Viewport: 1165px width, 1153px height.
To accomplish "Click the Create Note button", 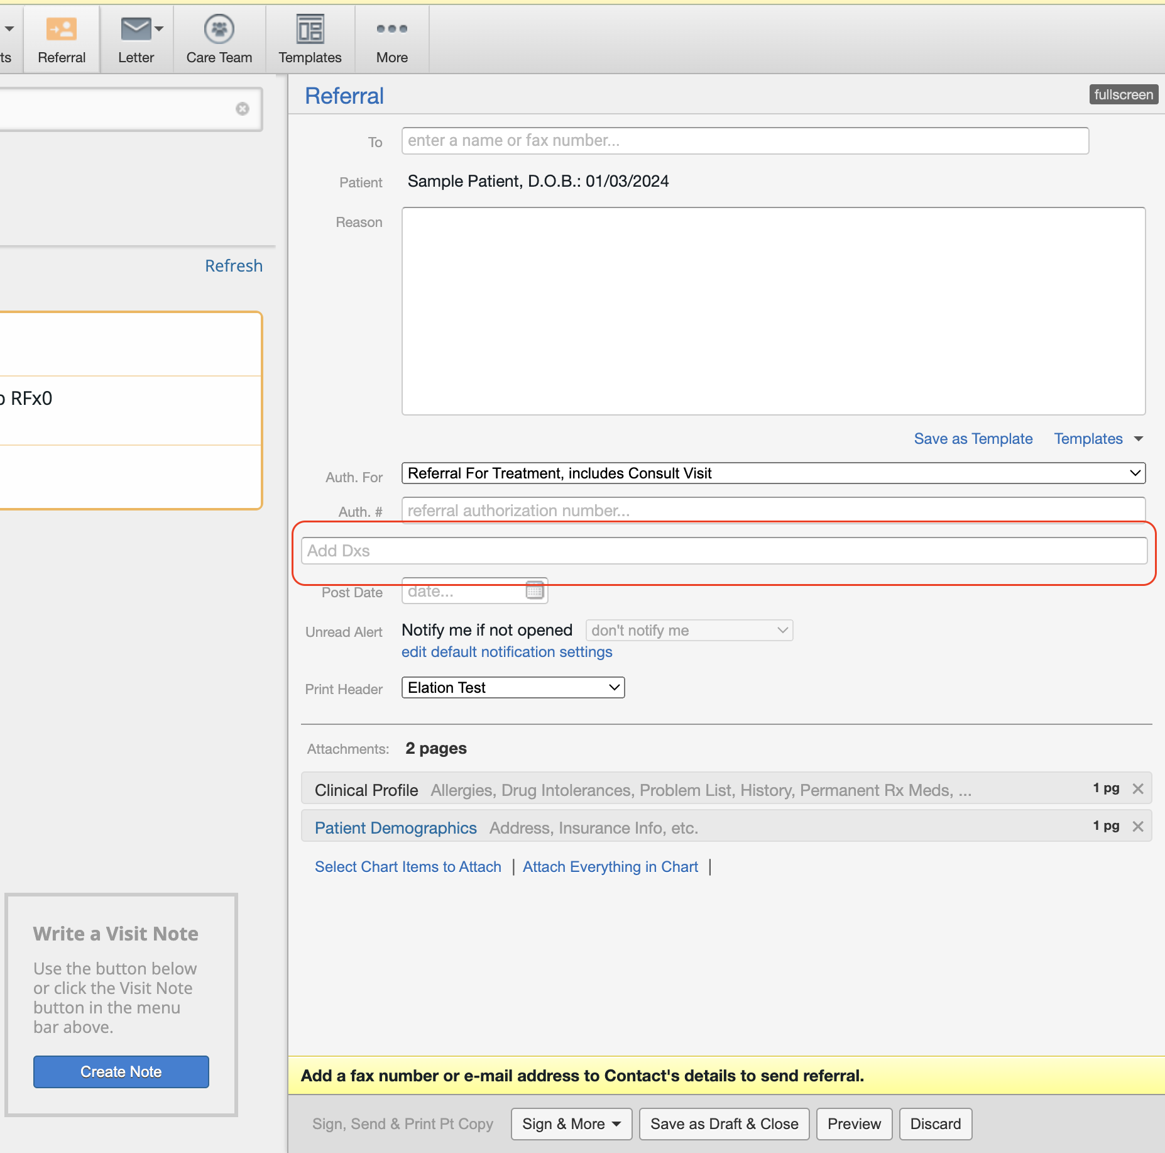I will pos(121,1072).
